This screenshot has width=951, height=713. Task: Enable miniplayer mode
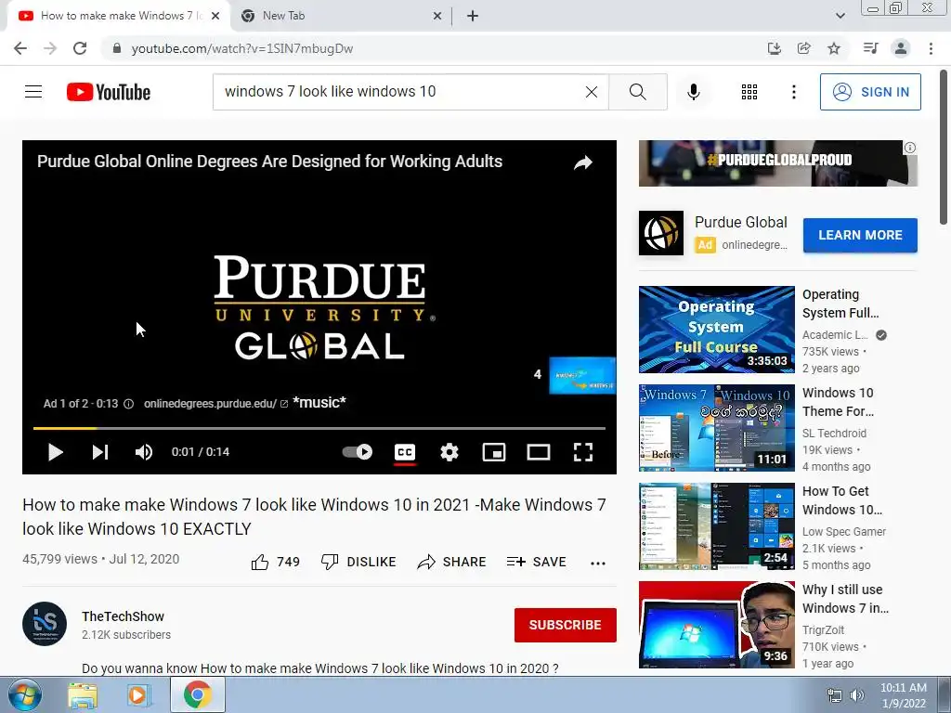click(494, 452)
